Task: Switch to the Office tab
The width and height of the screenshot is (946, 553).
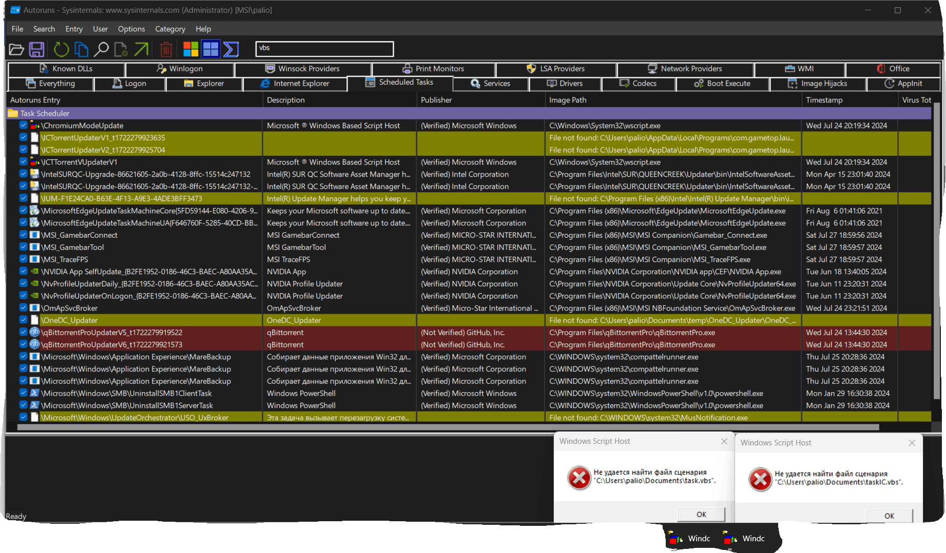Action: [x=893, y=69]
